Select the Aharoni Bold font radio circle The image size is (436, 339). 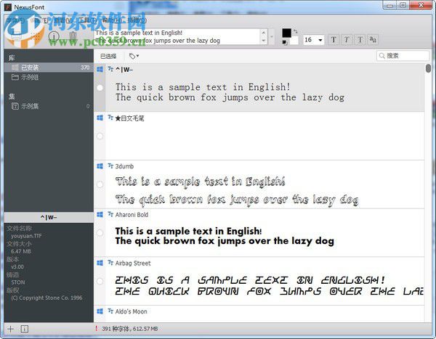point(100,233)
